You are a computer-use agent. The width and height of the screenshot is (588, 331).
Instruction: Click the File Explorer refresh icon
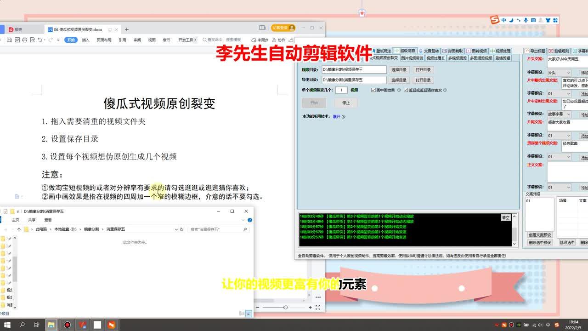pos(181,229)
